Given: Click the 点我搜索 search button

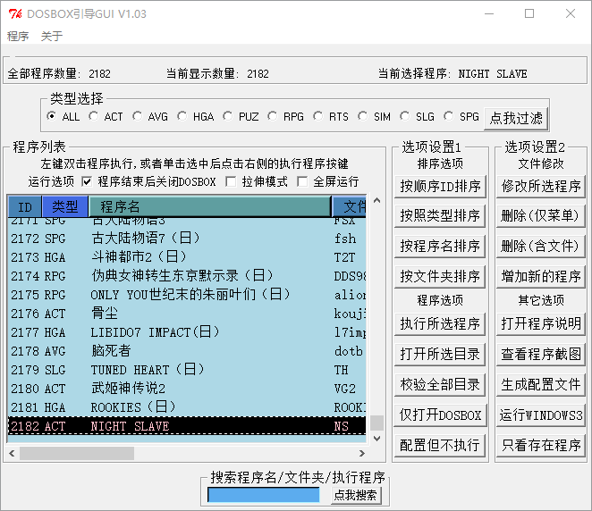Looking at the screenshot, I should coord(356,495).
